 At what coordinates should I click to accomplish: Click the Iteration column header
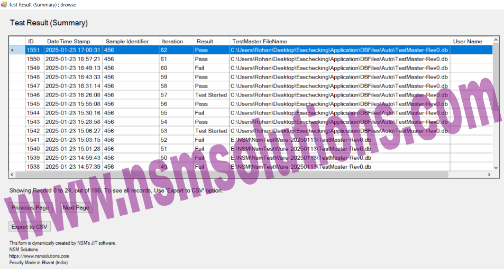(172, 41)
